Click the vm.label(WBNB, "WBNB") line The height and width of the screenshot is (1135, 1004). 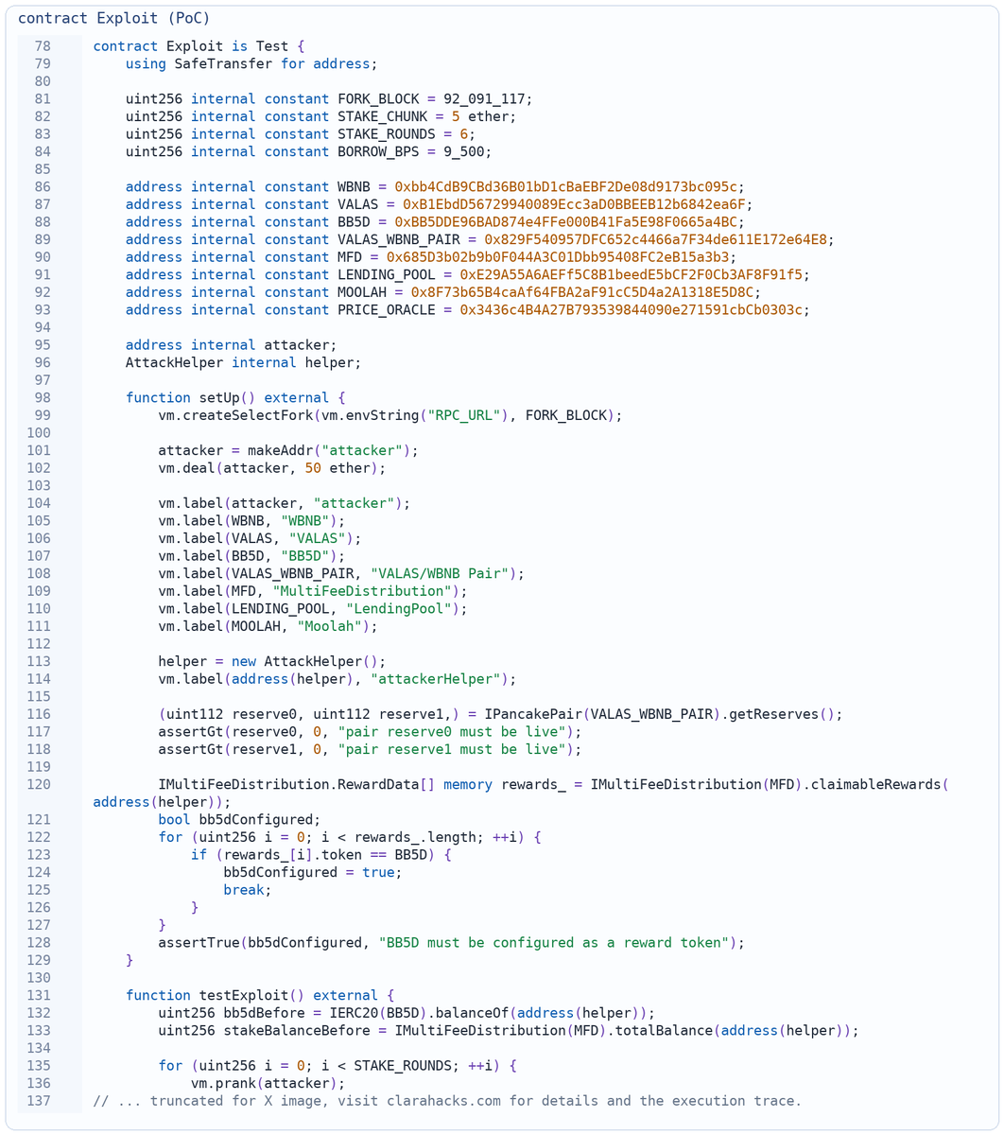(x=251, y=520)
